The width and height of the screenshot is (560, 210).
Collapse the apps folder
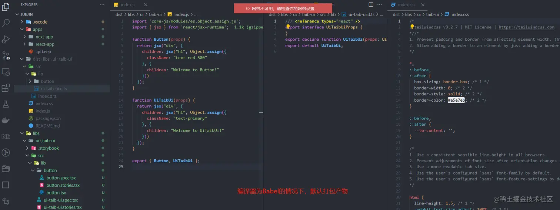(22, 29)
